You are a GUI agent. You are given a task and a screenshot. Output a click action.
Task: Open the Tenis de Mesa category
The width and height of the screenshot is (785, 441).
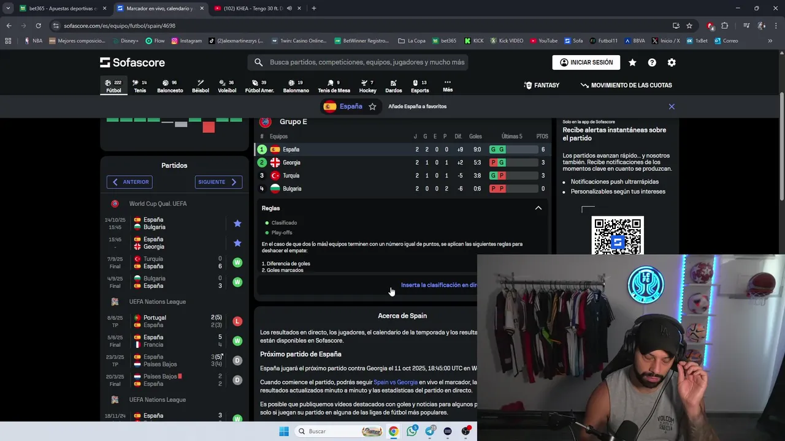(334, 86)
